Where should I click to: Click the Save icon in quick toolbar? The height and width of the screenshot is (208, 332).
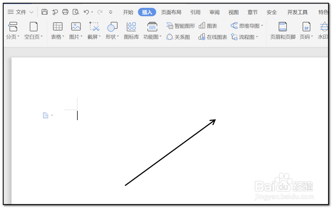tap(44, 12)
